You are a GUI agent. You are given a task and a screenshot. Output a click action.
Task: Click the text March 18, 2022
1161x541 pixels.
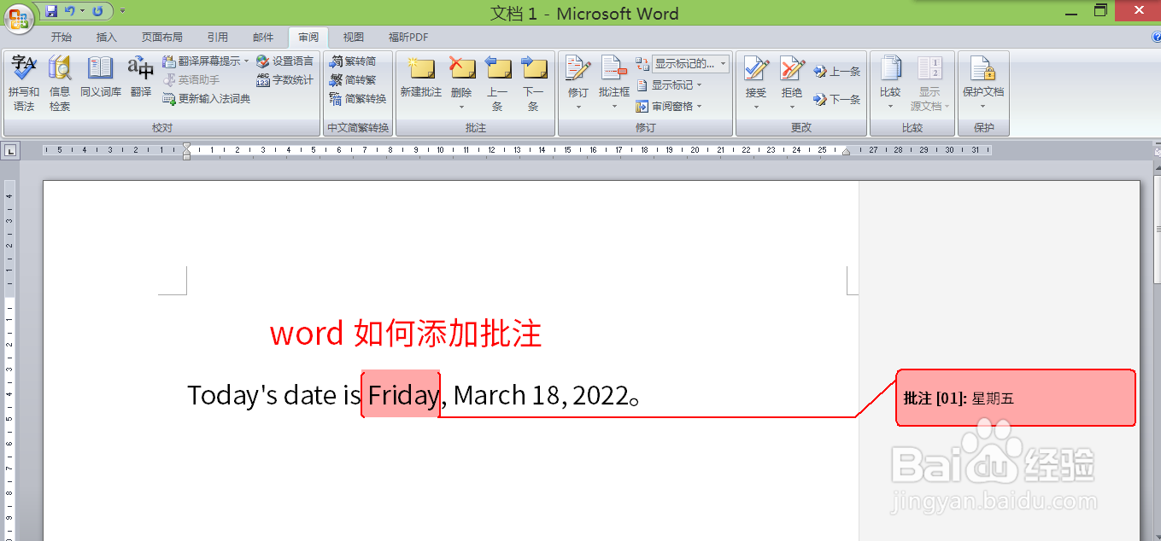pos(541,395)
